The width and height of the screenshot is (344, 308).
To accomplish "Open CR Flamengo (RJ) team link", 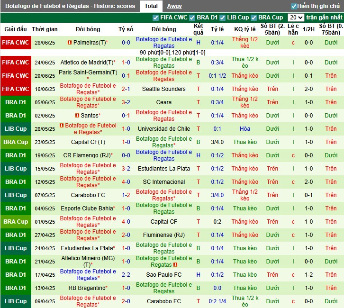I will [87, 155].
